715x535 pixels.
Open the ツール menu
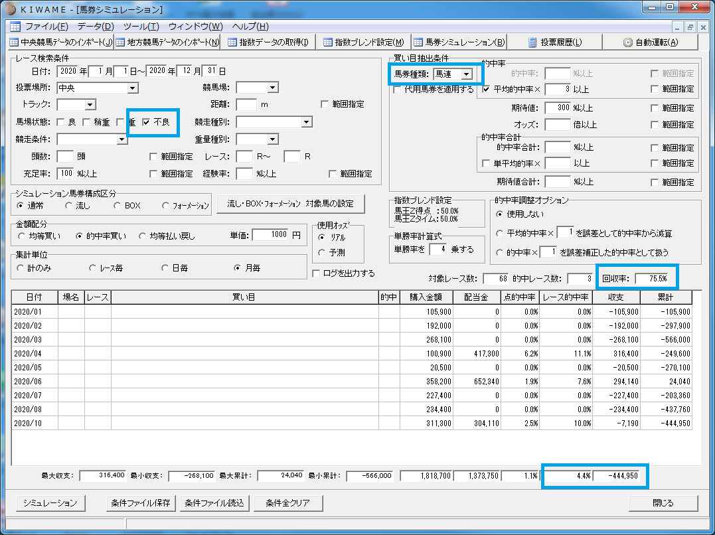(x=141, y=27)
